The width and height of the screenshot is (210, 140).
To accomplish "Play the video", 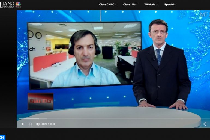I will click(x=23, y=124).
